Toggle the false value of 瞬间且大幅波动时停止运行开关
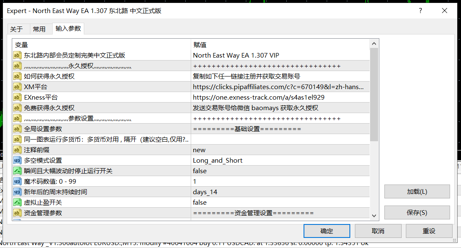 click(280, 171)
